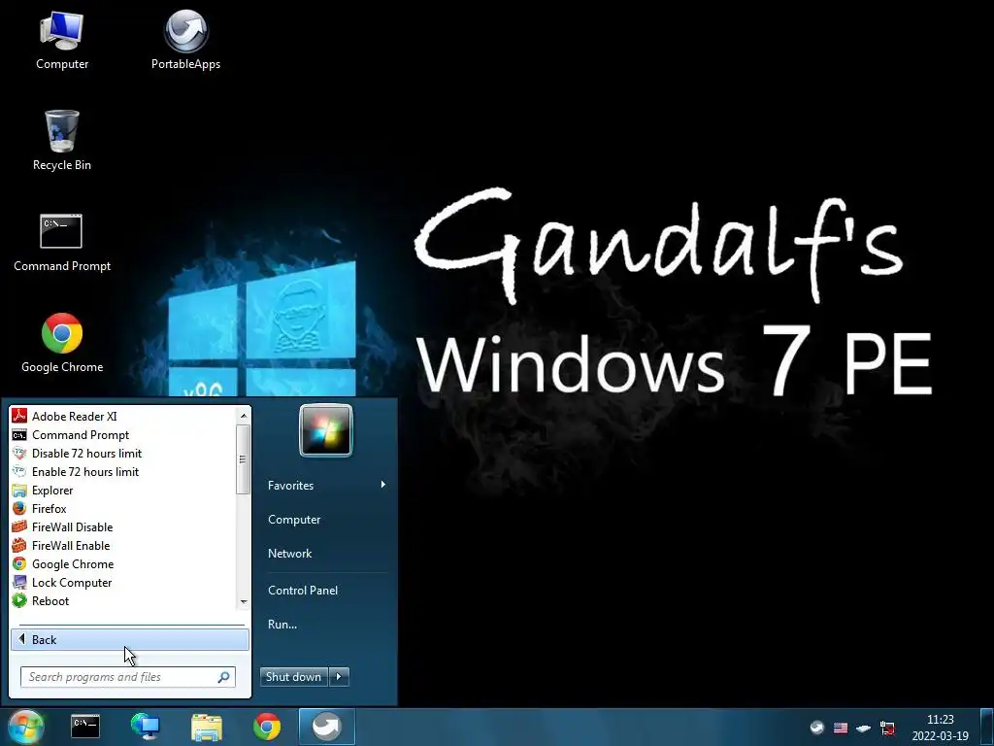Click the Disable 72 hours limit icon
The image size is (994, 746).
(19, 453)
